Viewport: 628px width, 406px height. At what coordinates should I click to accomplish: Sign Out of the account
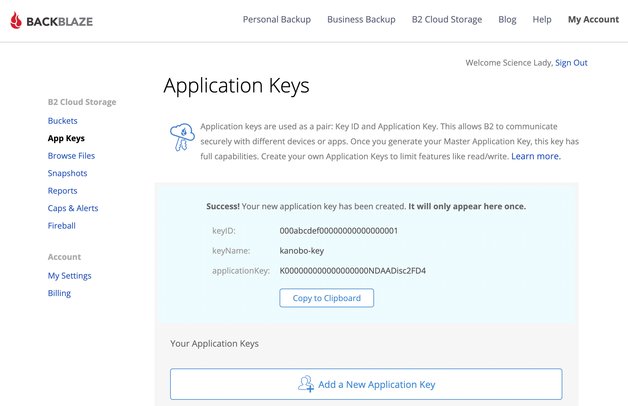[x=571, y=62]
